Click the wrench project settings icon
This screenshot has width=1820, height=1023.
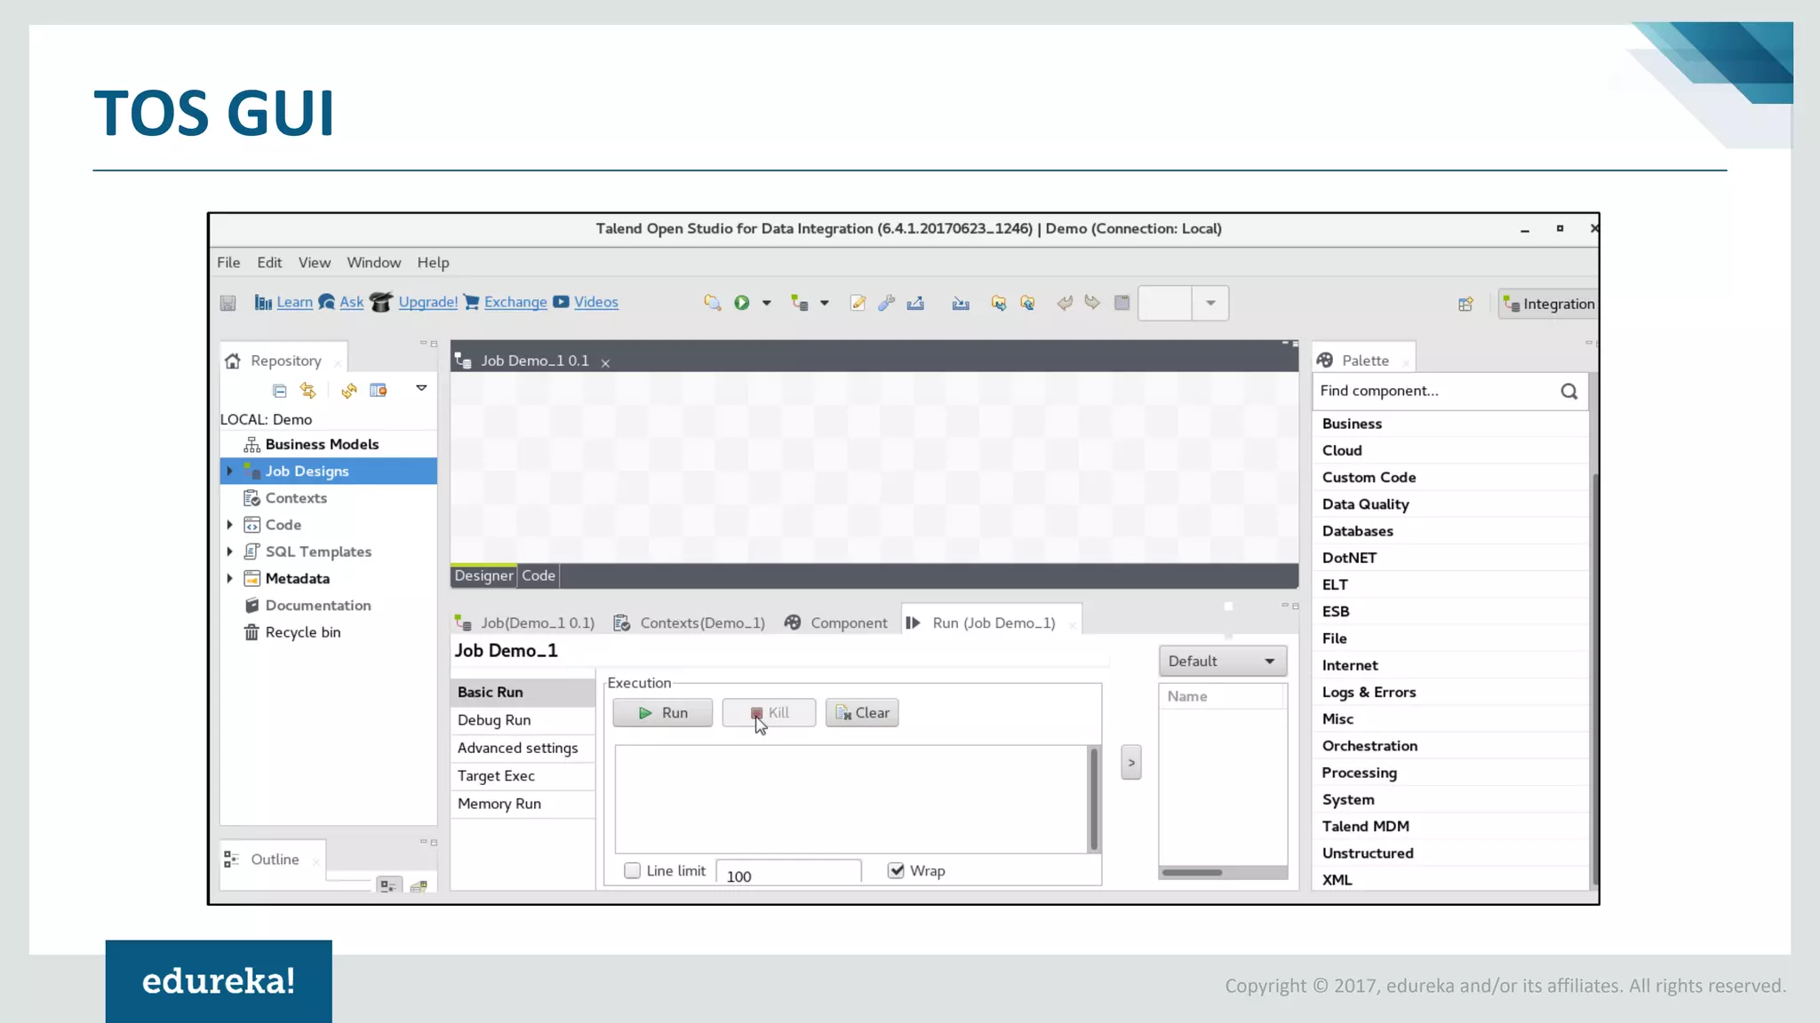coord(886,303)
